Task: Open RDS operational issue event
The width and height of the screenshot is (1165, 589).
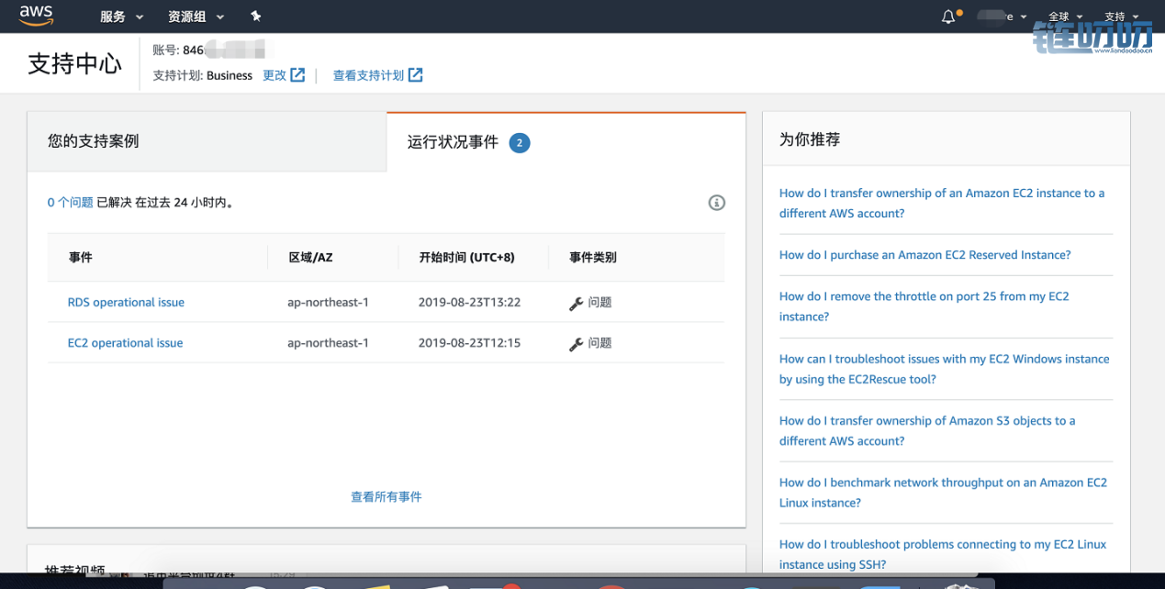Action: click(126, 302)
